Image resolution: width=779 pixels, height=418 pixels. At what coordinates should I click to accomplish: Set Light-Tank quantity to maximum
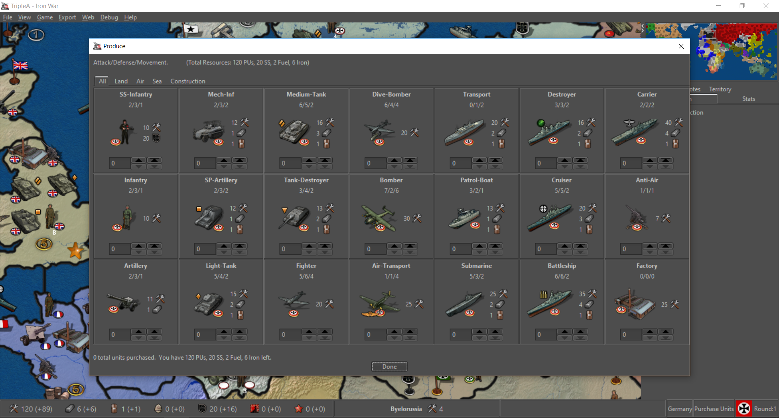click(x=239, y=331)
